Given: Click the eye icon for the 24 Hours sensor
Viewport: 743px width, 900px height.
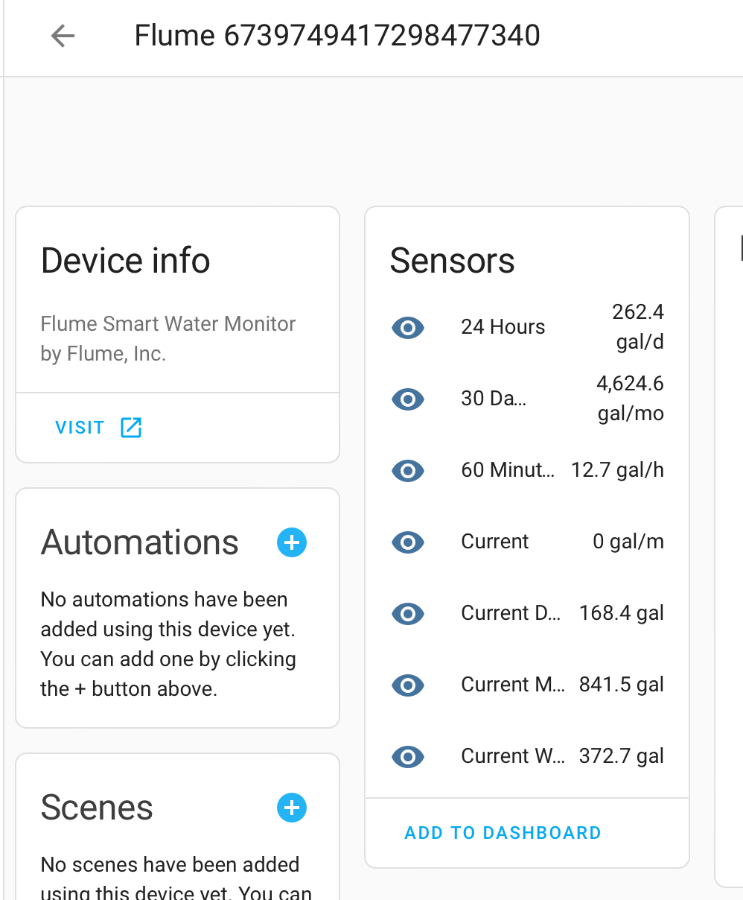Looking at the screenshot, I should 408,328.
